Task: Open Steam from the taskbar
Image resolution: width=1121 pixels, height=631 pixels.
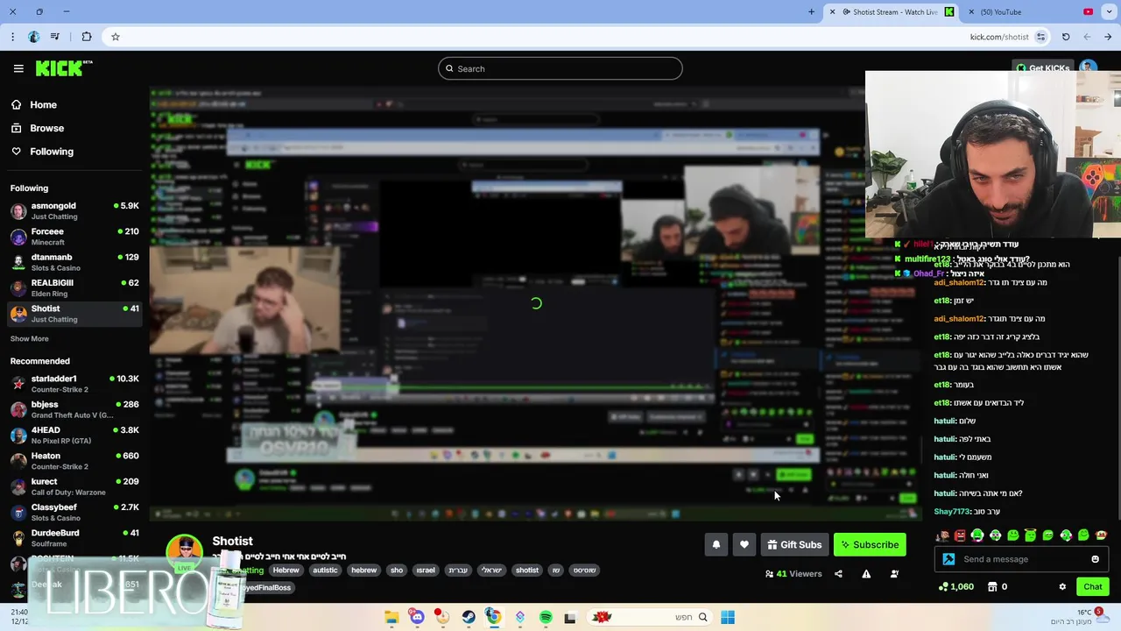Action: [469, 617]
